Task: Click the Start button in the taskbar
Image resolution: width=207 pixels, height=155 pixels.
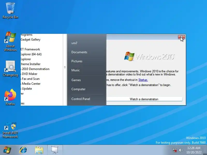Action: 7,150
